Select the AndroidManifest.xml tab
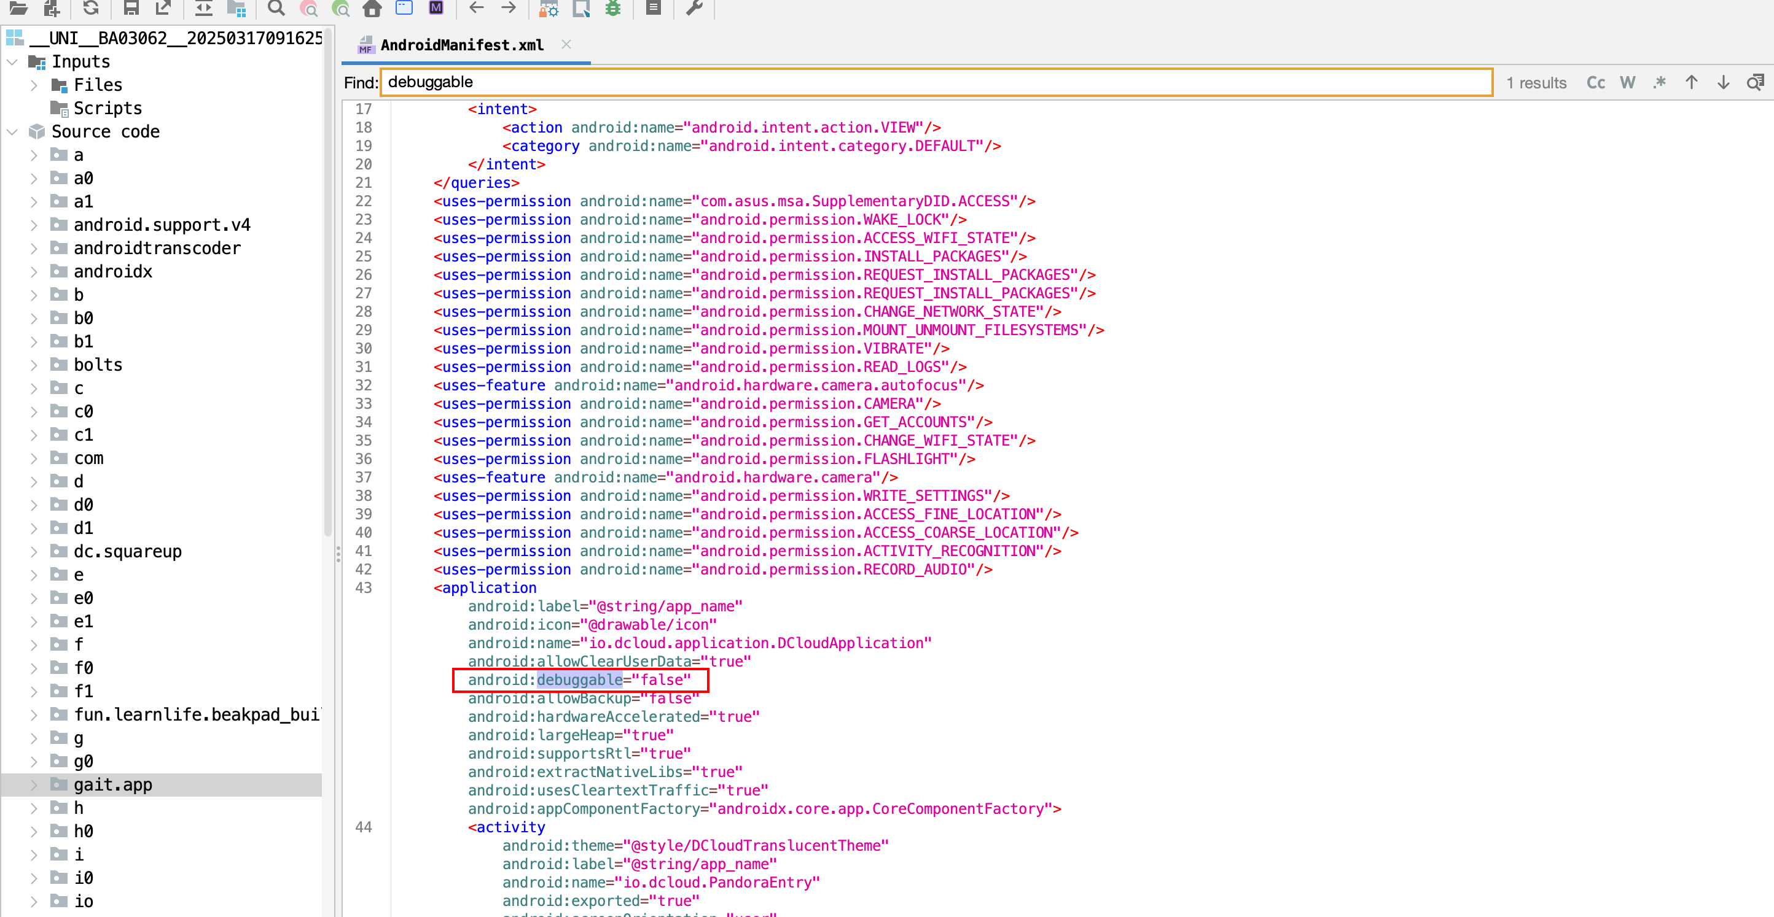Image resolution: width=1774 pixels, height=917 pixels. [x=461, y=45]
